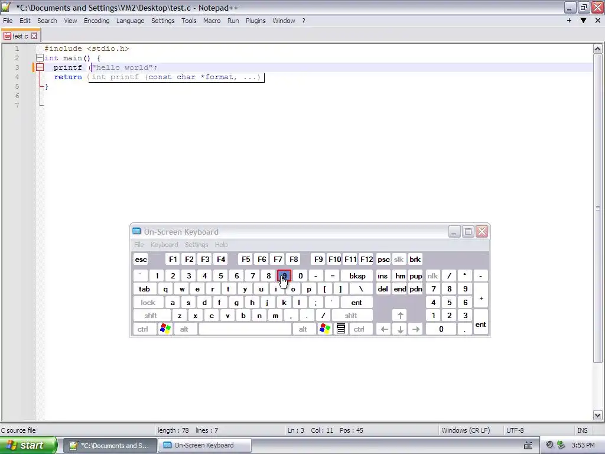Click the left Windows logo key
Image resolution: width=605 pixels, height=454 pixels.
tap(165, 329)
